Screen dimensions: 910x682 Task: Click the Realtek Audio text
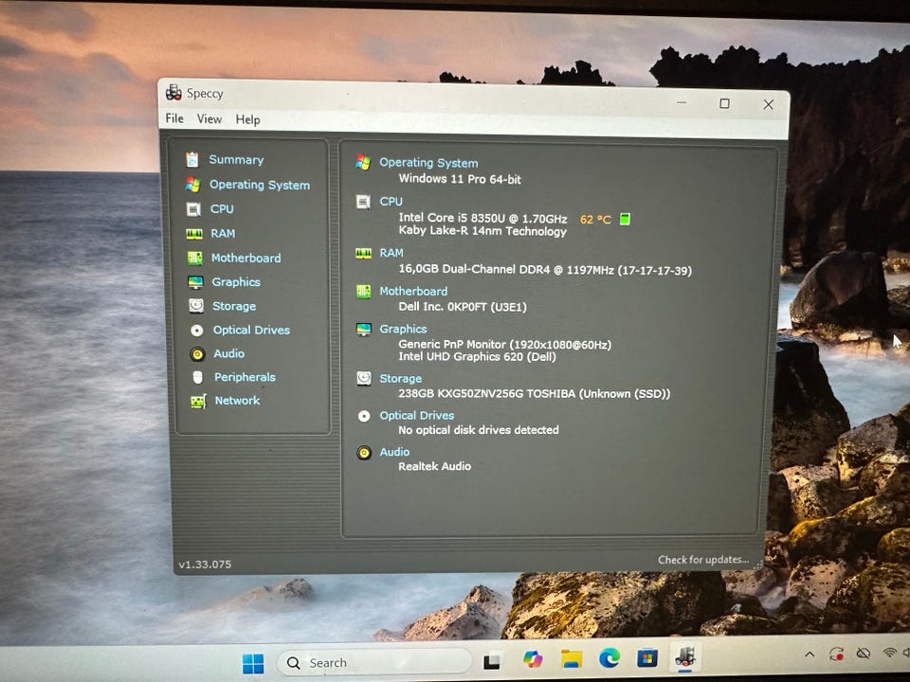(435, 466)
